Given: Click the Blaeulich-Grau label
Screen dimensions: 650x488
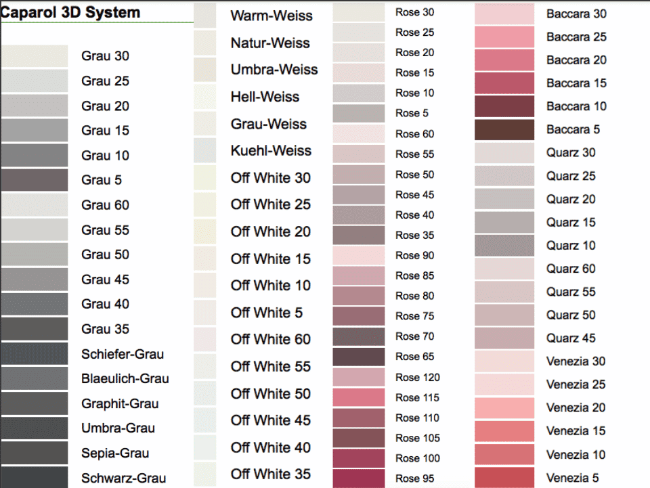Looking at the screenshot, I should (x=125, y=379).
